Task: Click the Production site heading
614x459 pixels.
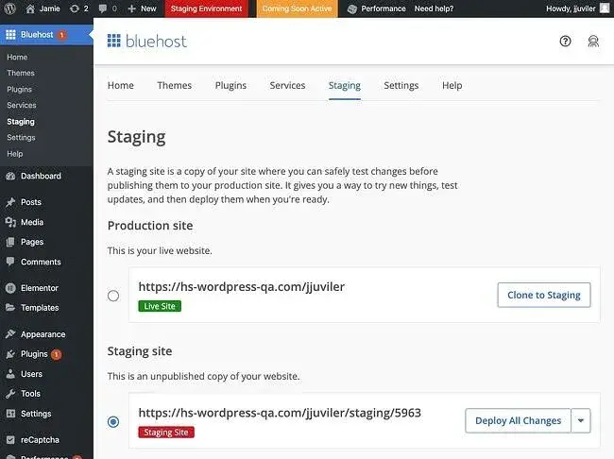Action: (150, 226)
